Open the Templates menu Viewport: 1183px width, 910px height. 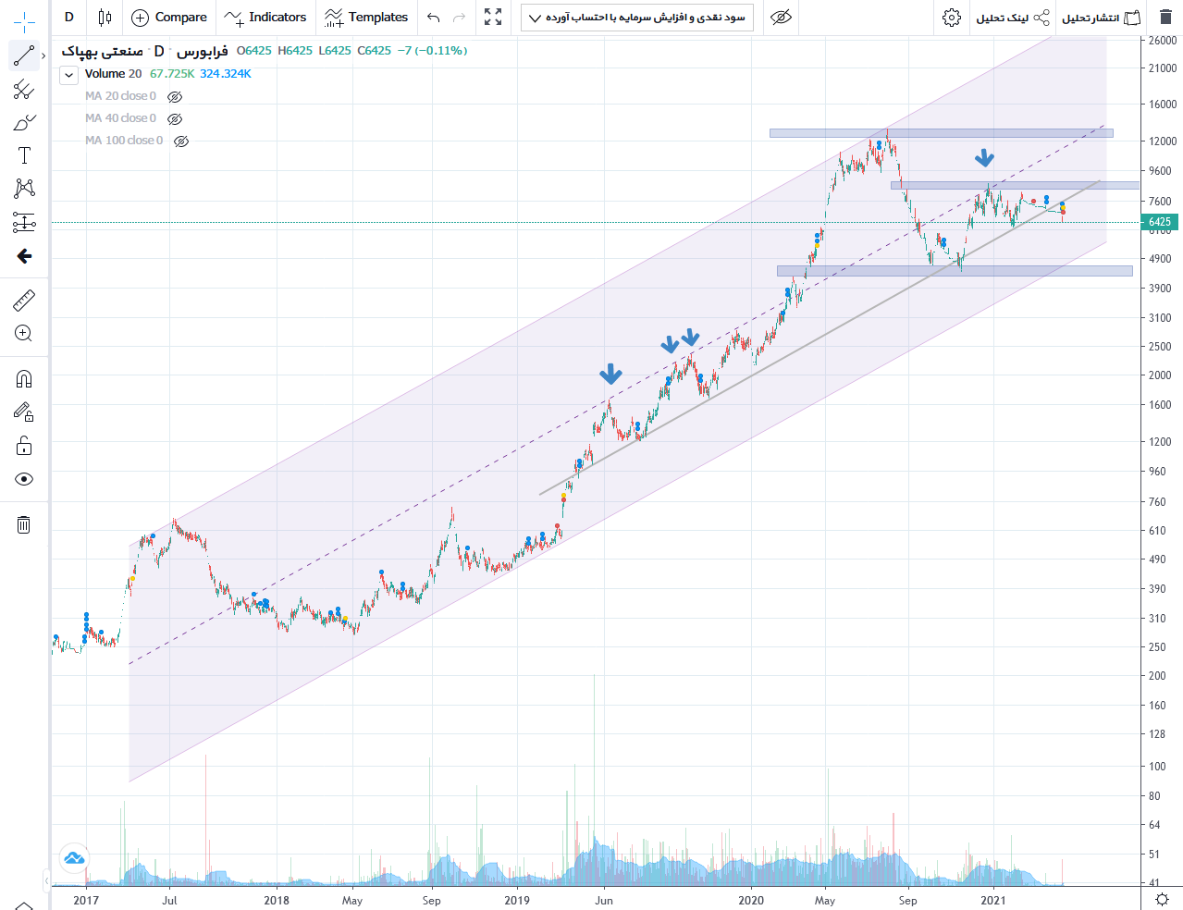[x=366, y=18]
